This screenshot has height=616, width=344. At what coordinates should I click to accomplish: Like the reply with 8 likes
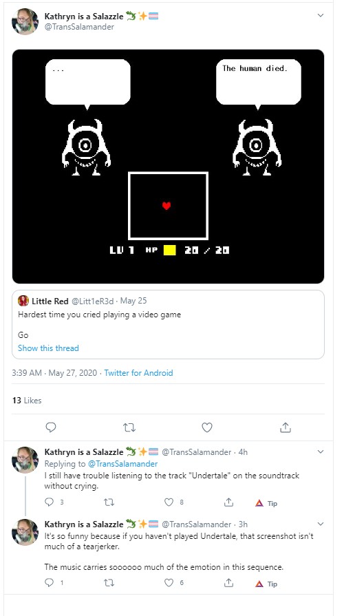click(x=169, y=502)
